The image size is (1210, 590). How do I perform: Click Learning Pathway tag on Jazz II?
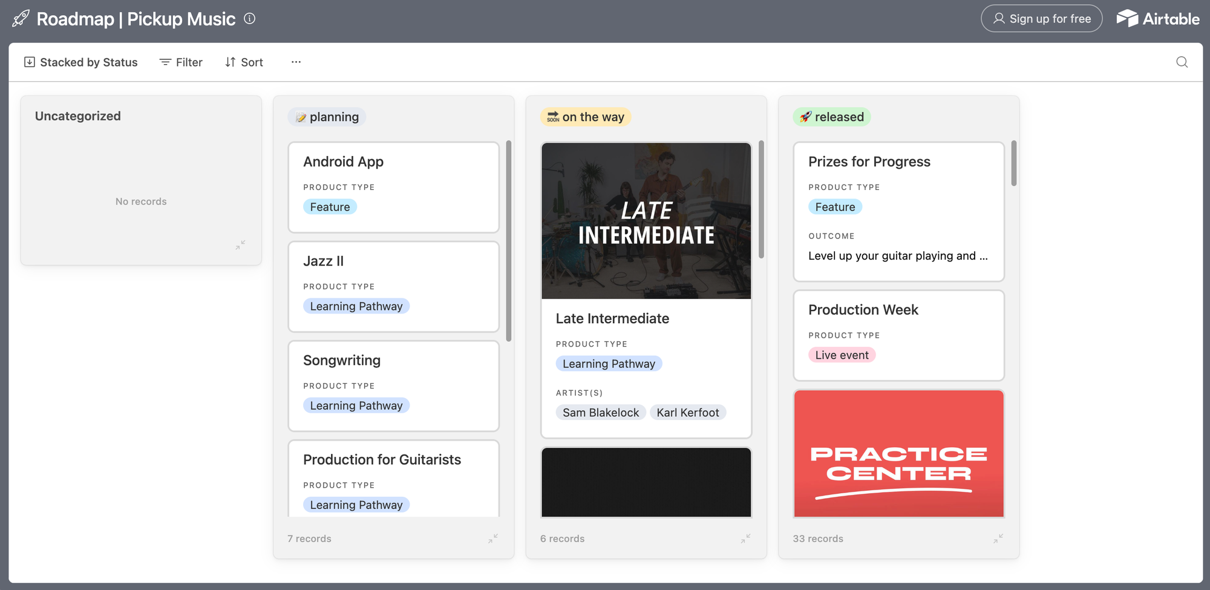pyautogui.click(x=356, y=306)
